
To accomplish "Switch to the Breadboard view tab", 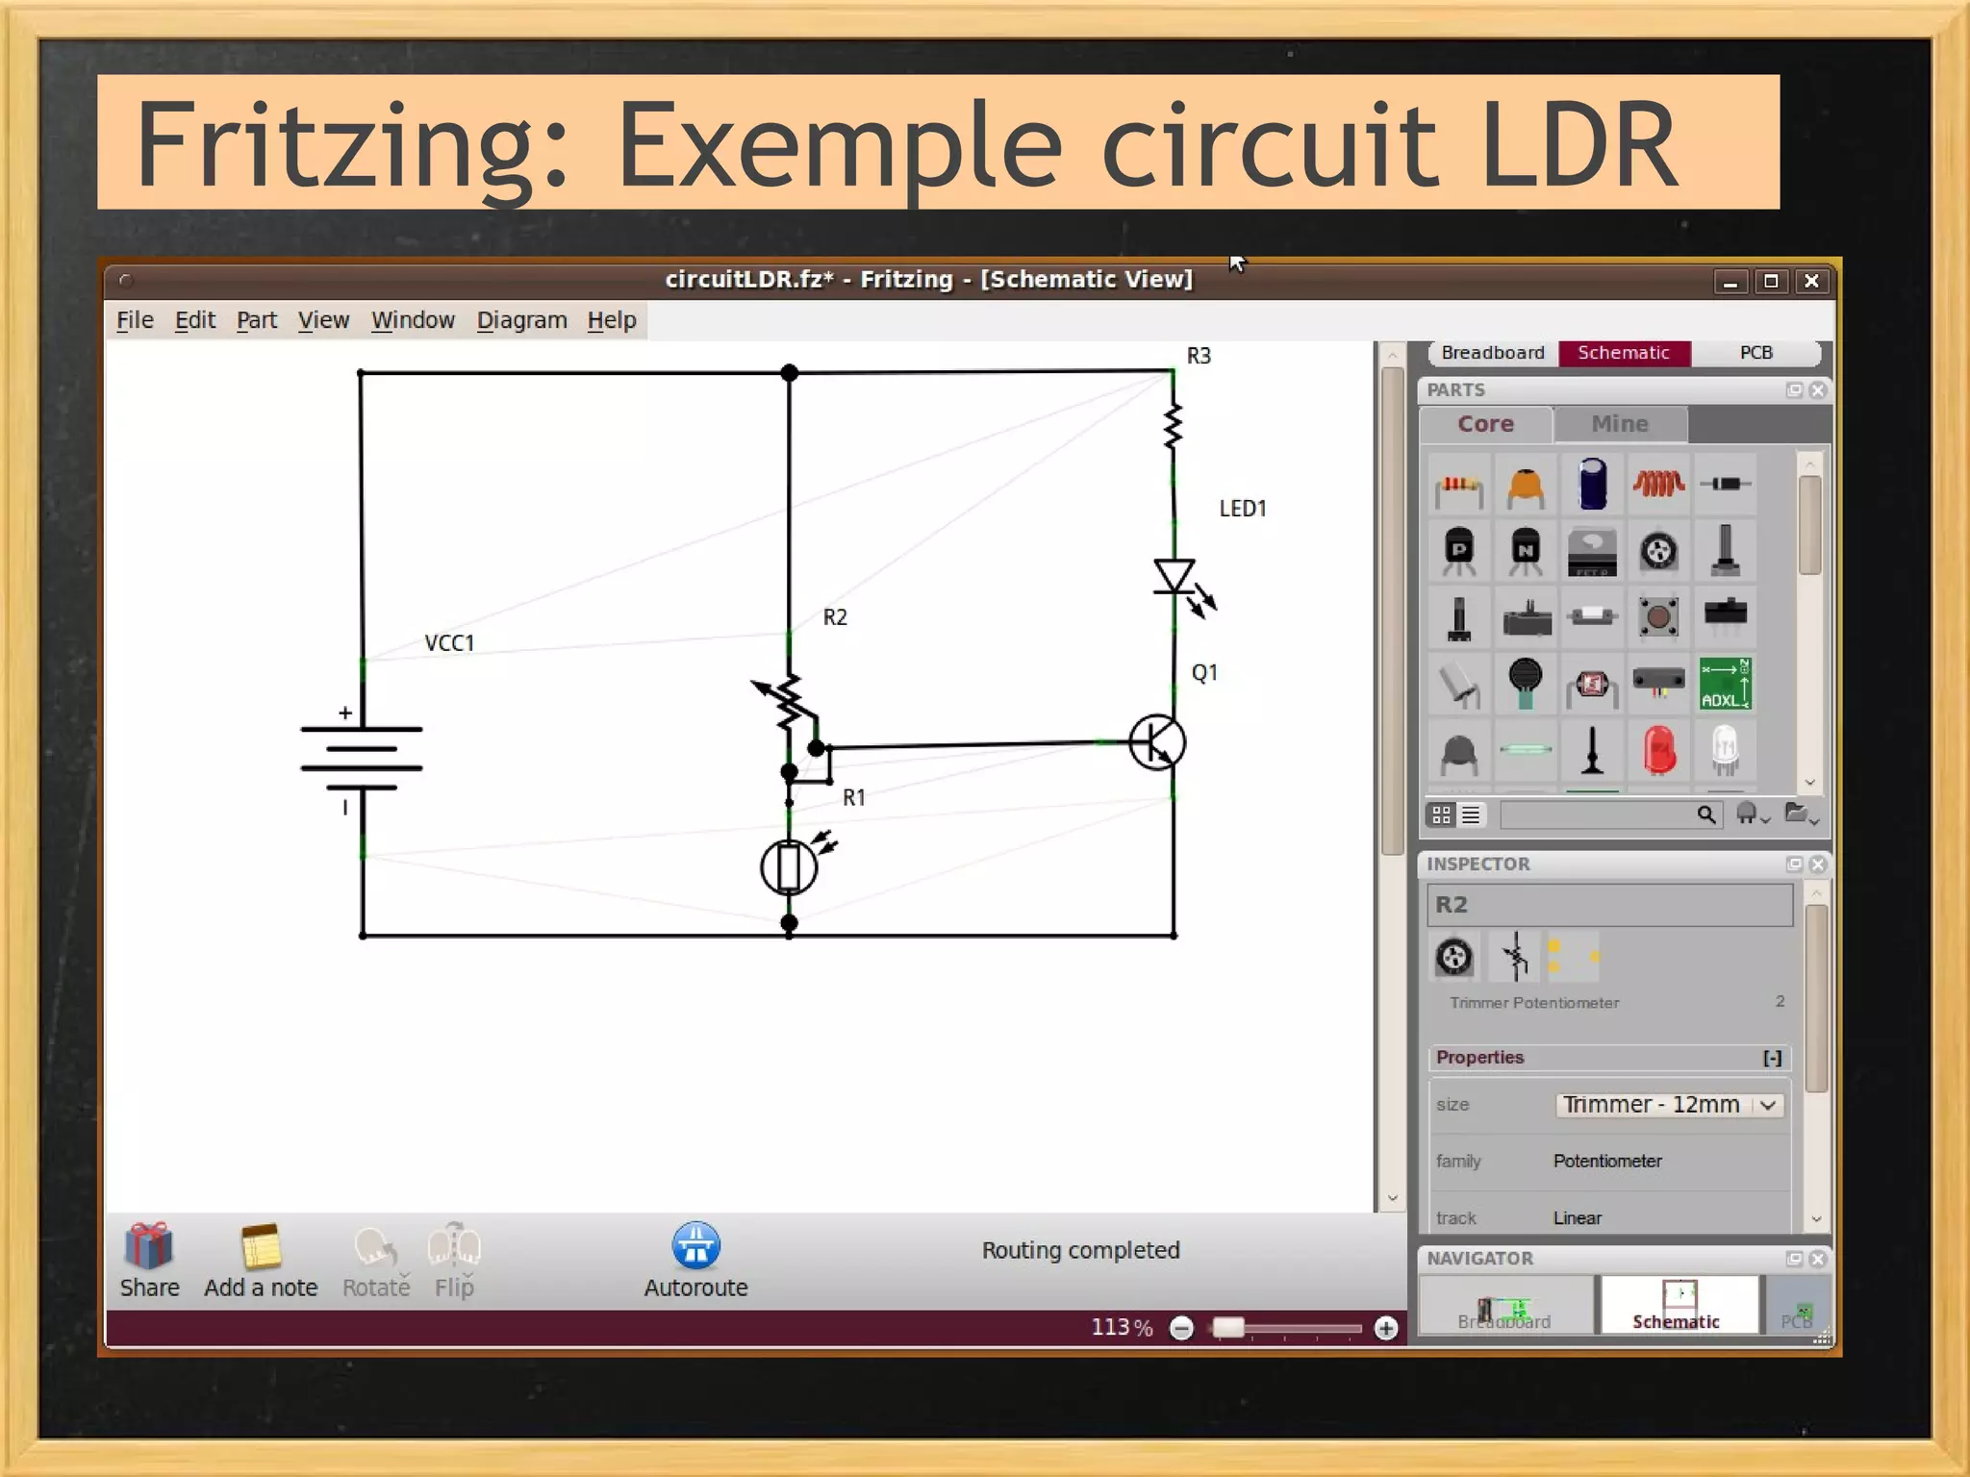I will tap(1493, 353).
